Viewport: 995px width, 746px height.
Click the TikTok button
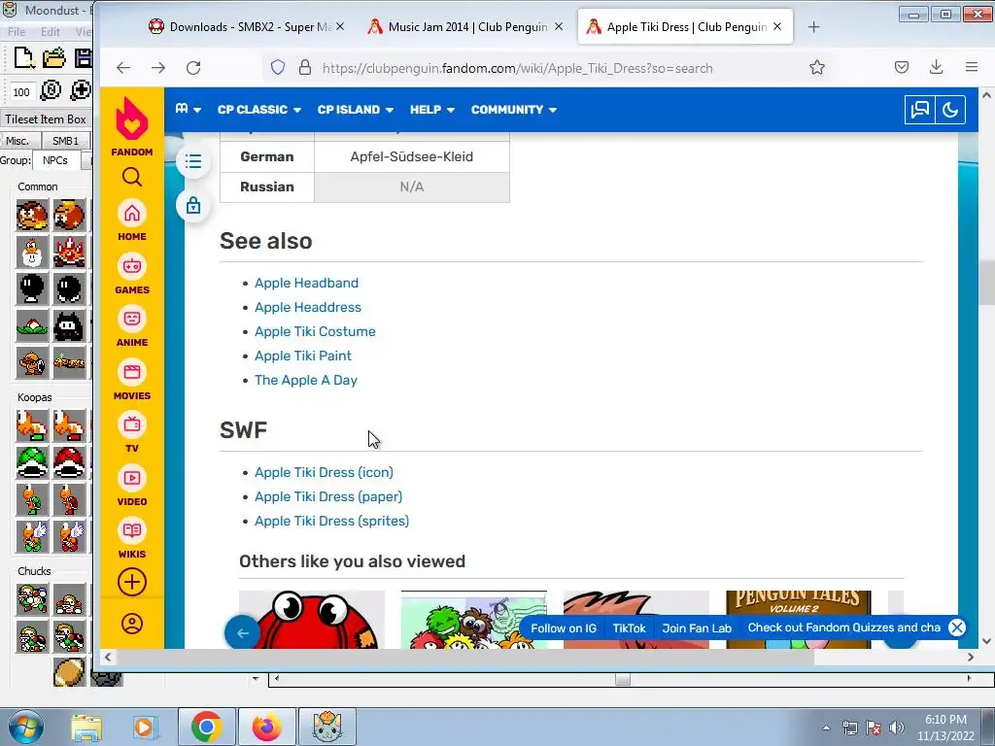(629, 628)
